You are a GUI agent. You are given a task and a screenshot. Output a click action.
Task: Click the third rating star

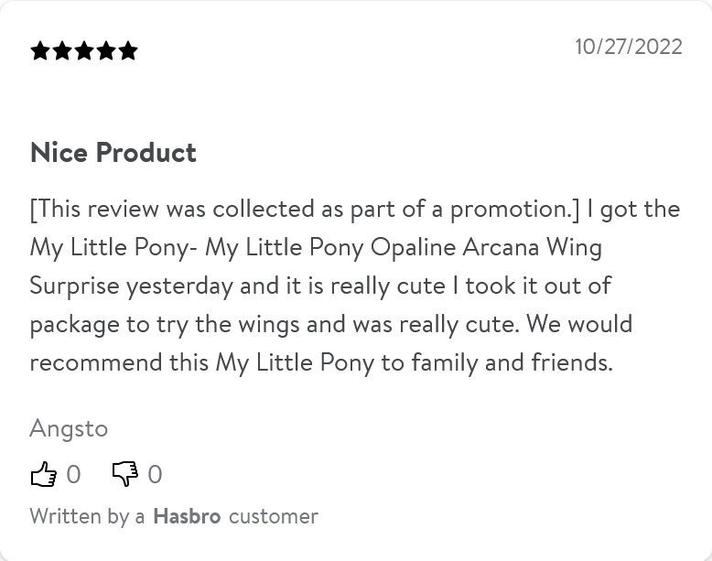(84, 51)
